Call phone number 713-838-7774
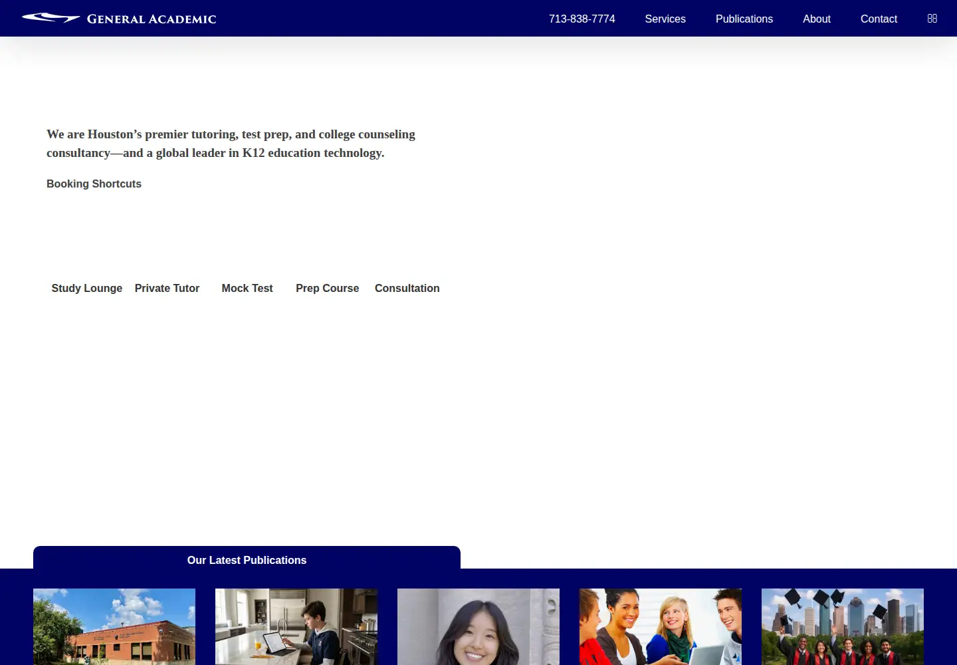Viewport: 957px width, 665px height. (x=582, y=19)
